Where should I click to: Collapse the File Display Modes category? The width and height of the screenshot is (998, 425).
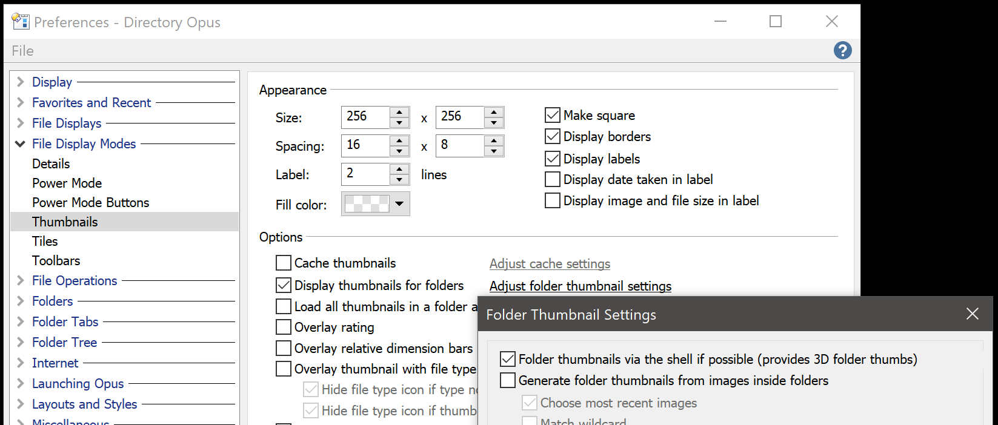[20, 143]
